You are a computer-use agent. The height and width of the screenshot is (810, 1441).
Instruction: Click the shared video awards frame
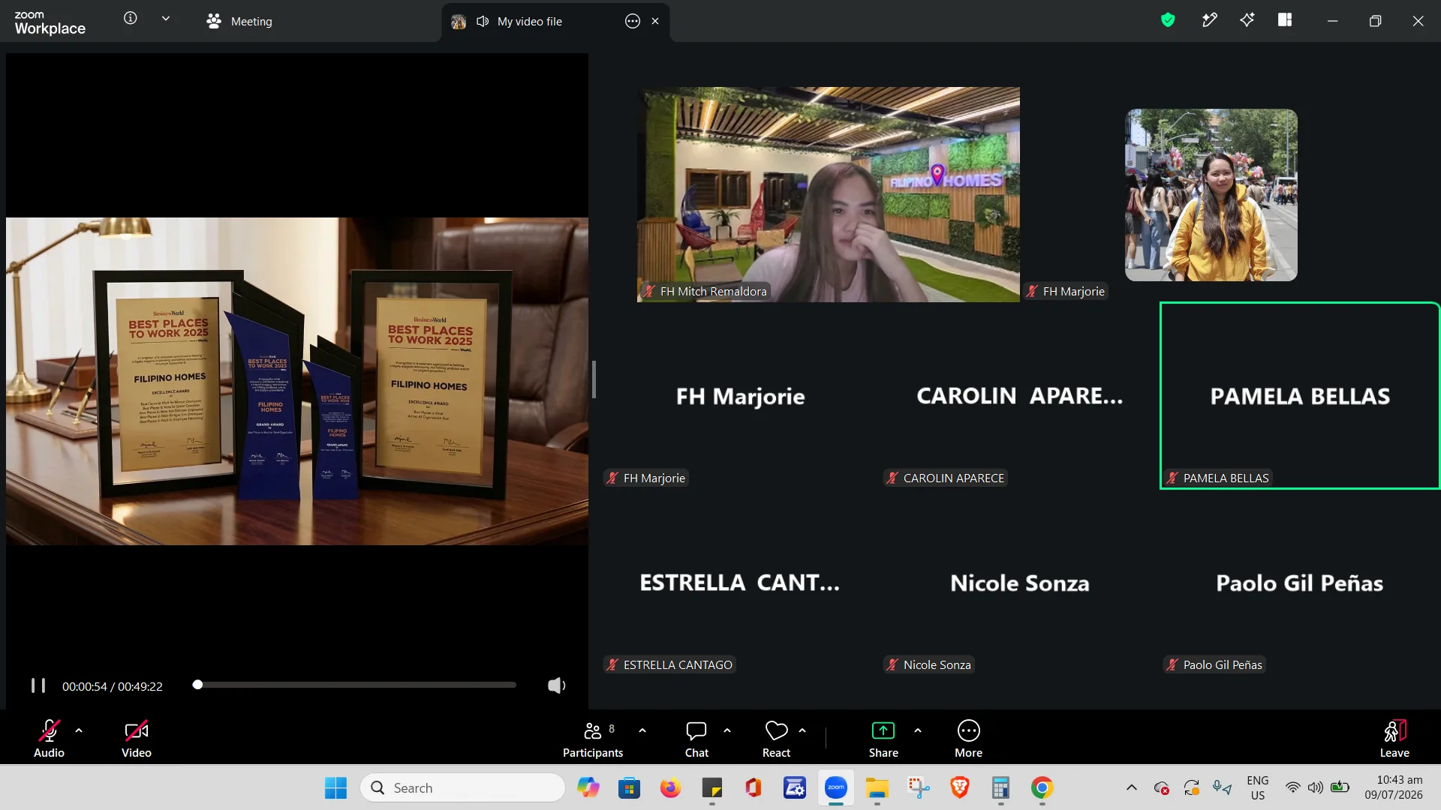(x=297, y=381)
